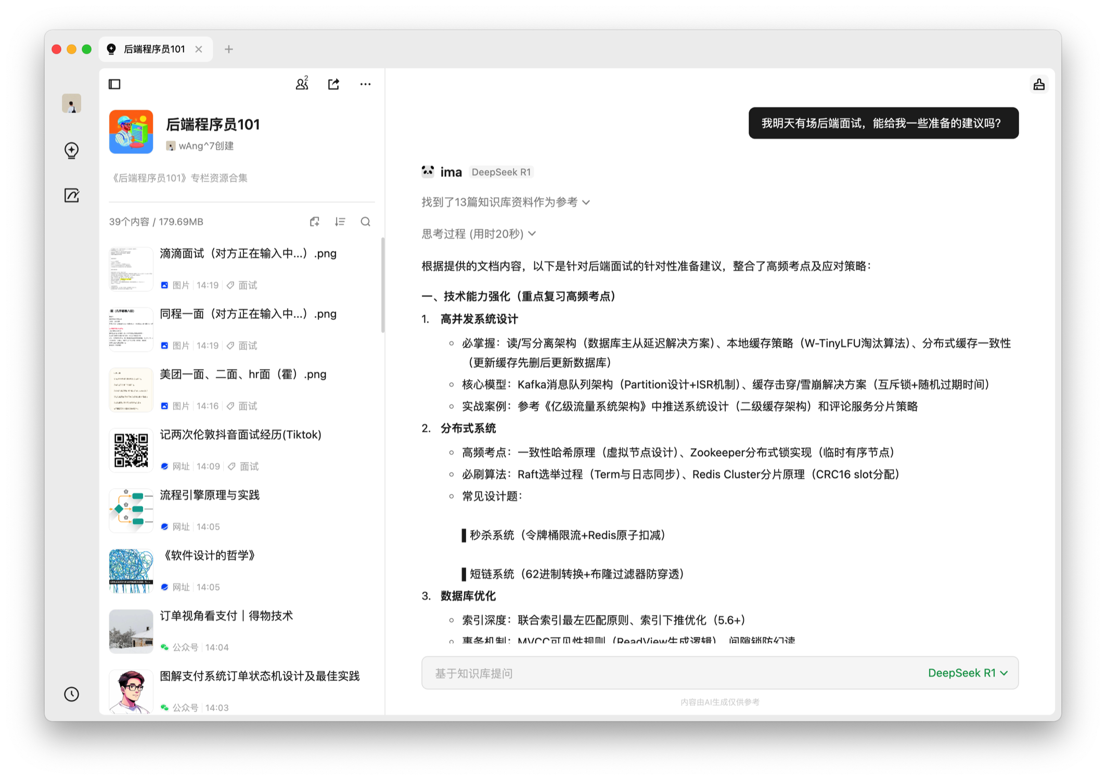Click the snowy house thumbnail of 订单视角看支付

click(x=131, y=631)
